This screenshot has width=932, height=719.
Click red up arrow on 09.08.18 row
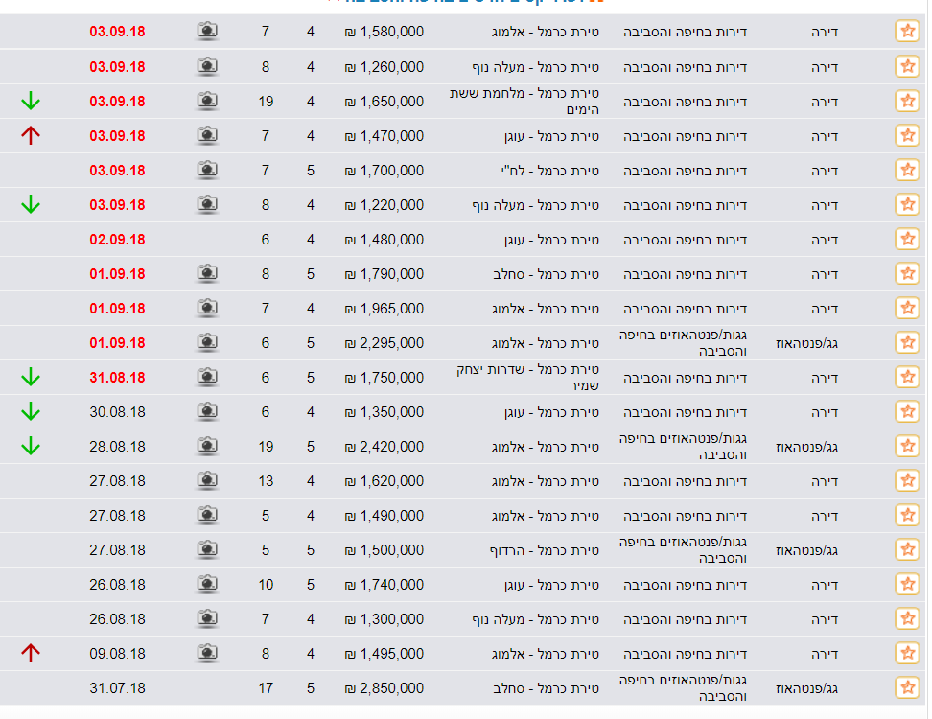point(31,653)
